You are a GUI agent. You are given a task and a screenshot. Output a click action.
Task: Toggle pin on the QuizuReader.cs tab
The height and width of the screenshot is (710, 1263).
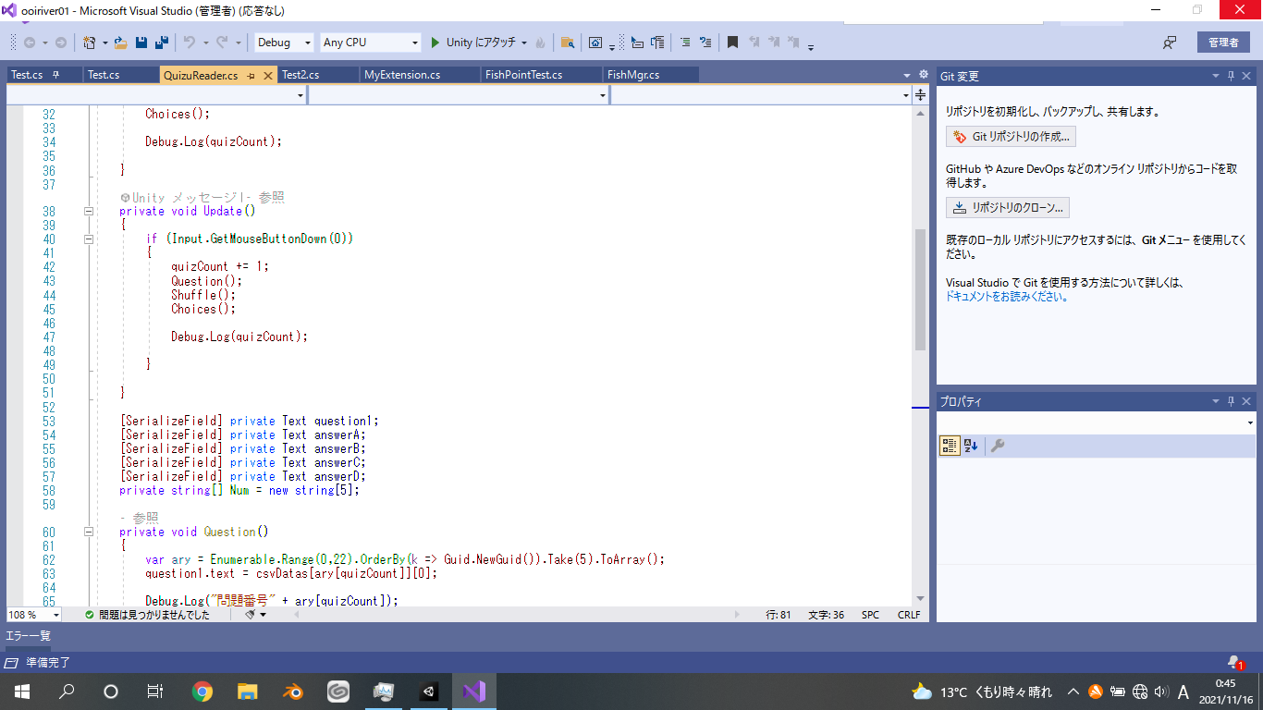tap(251, 76)
